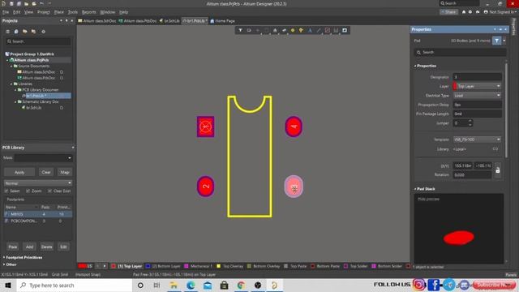Click the Delete footprint button
Screen dimensions: 519x292
tap(47, 247)
